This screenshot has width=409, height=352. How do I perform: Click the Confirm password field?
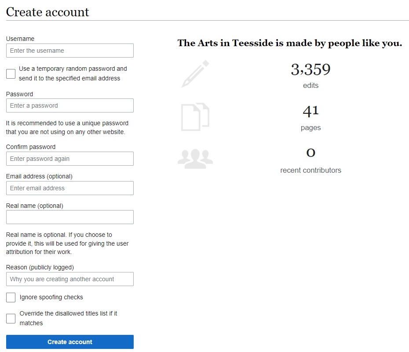[70, 159]
